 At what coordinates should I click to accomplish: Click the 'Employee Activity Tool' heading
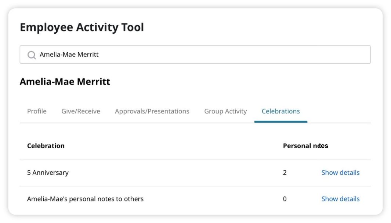(82, 27)
